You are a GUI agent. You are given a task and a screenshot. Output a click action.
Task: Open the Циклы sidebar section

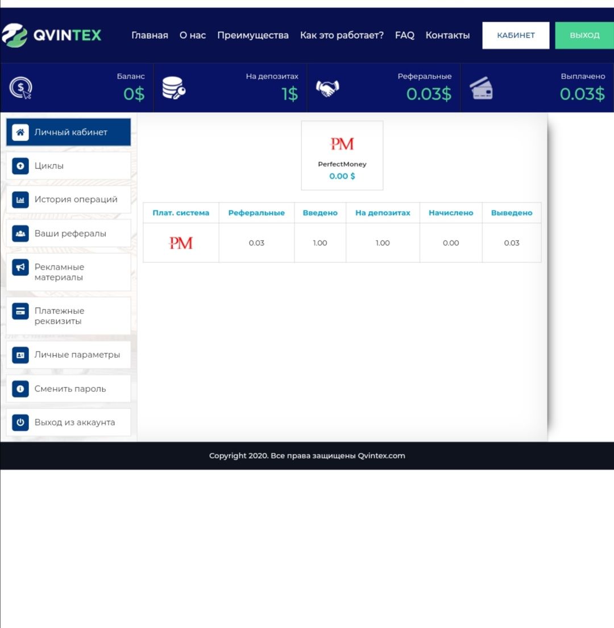(x=68, y=166)
